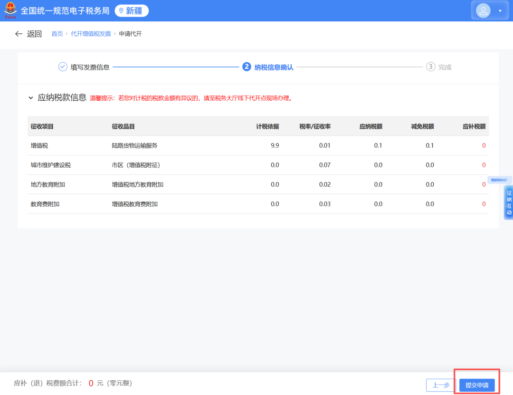Click the 0.02 tax rate value
The height and width of the screenshot is (395, 513).
324,185
